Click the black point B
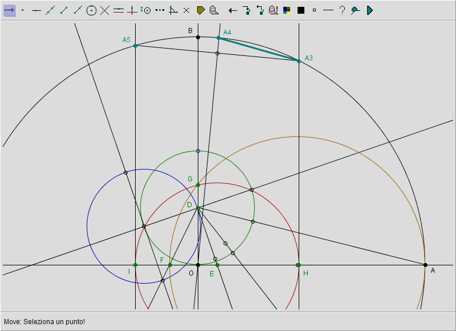This screenshot has width=456, height=331. pyautogui.click(x=198, y=37)
